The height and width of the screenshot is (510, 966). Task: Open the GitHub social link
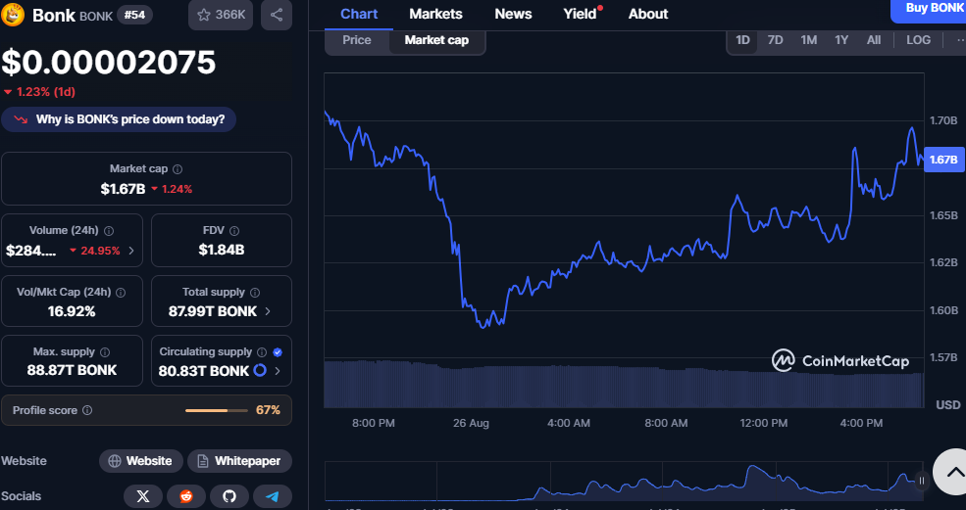point(229,496)
